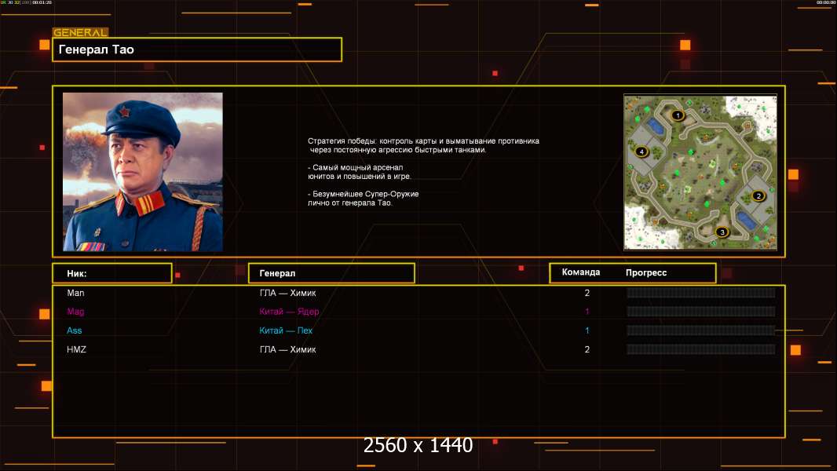The image size is (837, 471).
Task: Click start position marker 1 on minimap
Action: [678, 115]
